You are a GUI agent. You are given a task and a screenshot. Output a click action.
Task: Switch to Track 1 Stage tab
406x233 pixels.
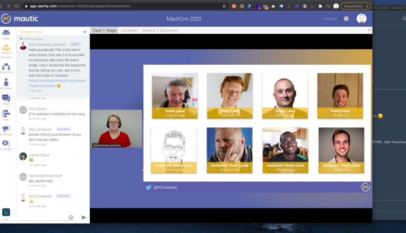coord(104,31)
